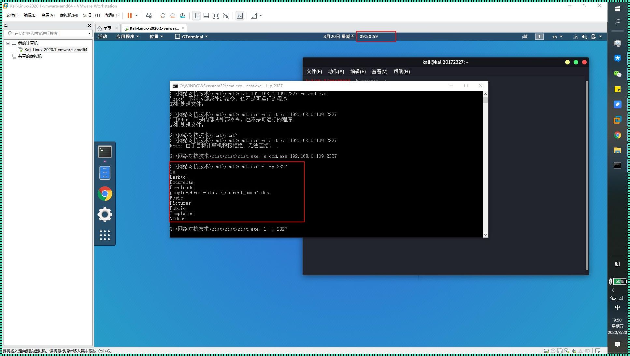Open 编辑(E) menu in the QTerminal window
This screenshot has width=630, height=356.
point(358,72)
